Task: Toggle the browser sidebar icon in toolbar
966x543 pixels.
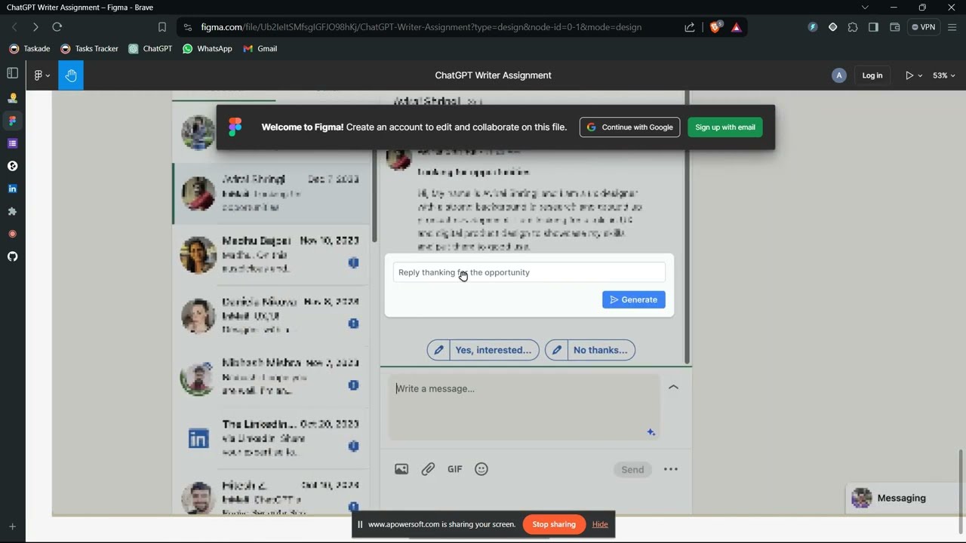Action: point(873,27)
